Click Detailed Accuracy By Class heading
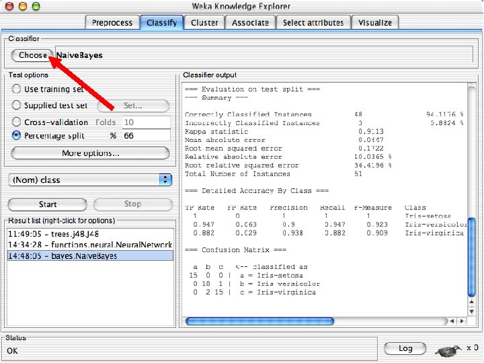 [x=257, y=191]
